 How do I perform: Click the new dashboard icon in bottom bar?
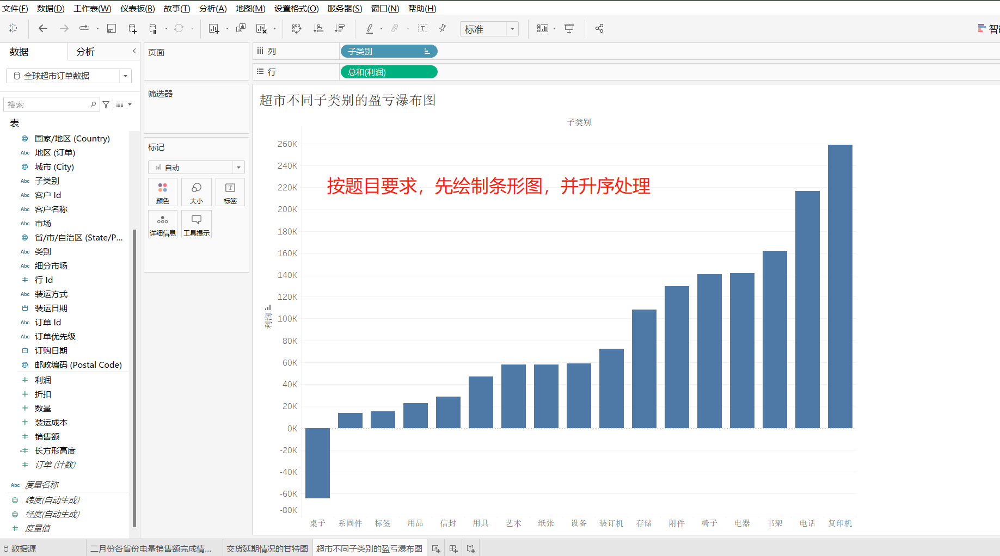[453, 549]
